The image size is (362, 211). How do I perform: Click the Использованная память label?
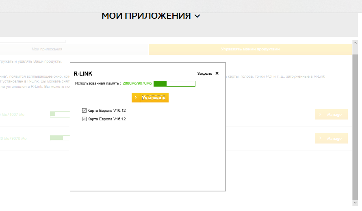click(x=98, y=83)
